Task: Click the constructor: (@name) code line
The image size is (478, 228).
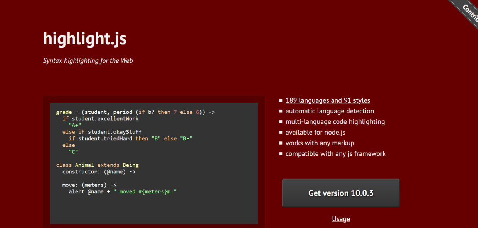Action: (x=99, y=172)
